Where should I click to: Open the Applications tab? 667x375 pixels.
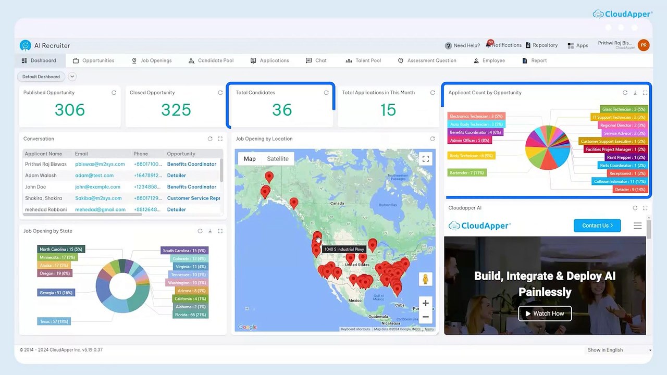point(270,60)
